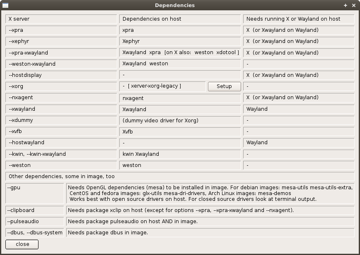This screenshot has width=360, height=255.
Task: Select the --pulseaudio option cell
Action: [35, 222]
